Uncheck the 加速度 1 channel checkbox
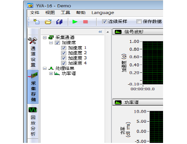Viewport: 187px width, 144px height. [64, 48]
